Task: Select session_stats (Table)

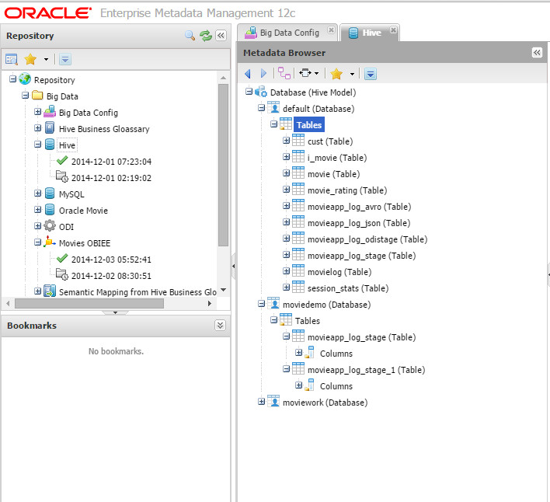Action: point(348,288)
